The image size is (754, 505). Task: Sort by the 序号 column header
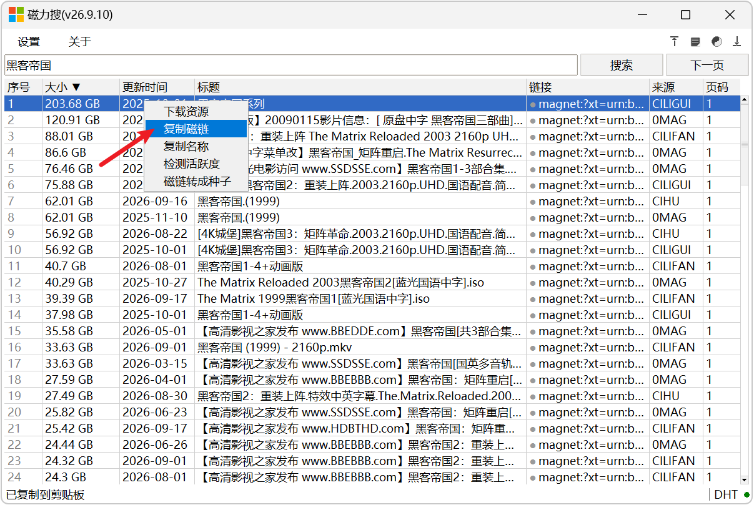click(x=24, y=87)
